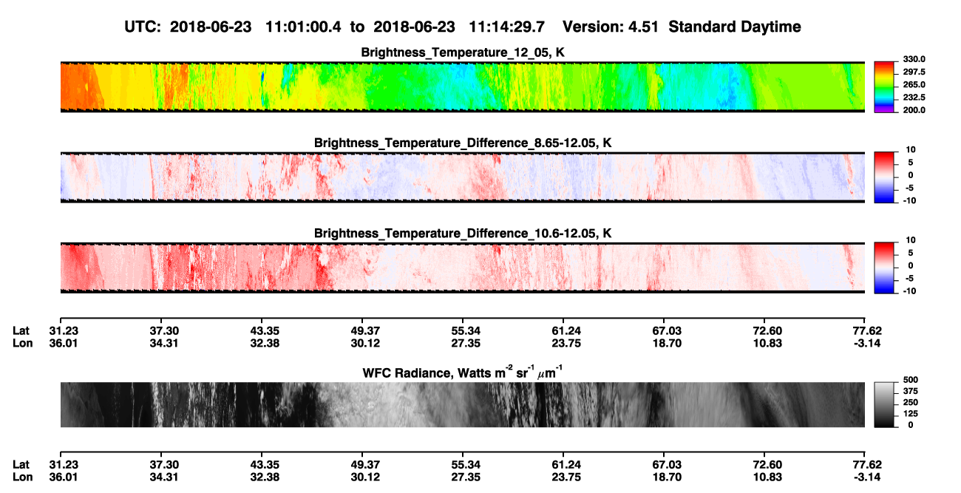Image resolution: width=961 pixels, height=493 pixels.
Task: Click the rainbow colorbar spanning 200 to 330 K
Action: point(884,86)
